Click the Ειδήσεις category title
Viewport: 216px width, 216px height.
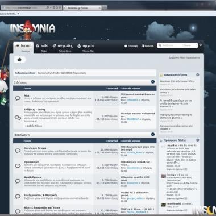point(20,82)
